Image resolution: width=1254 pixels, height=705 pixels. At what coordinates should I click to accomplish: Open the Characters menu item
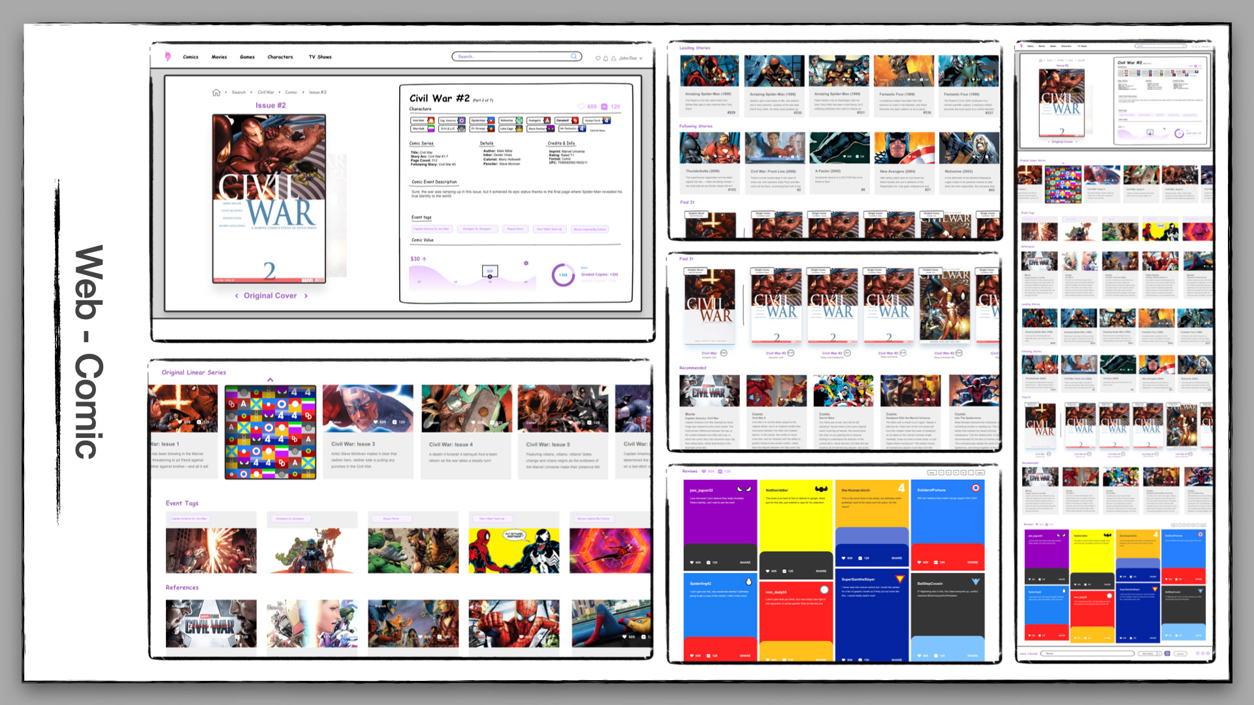coord(280,57)
